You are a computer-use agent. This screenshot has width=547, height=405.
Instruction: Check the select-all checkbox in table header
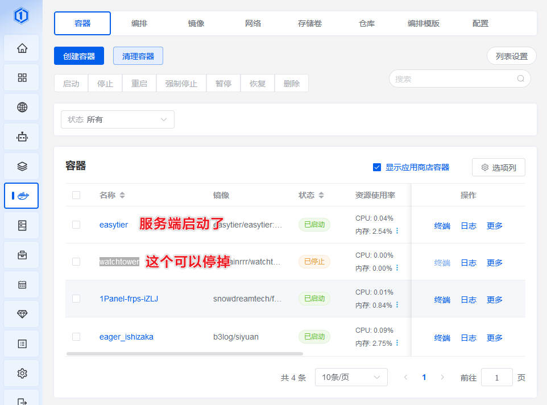(76, 195)
